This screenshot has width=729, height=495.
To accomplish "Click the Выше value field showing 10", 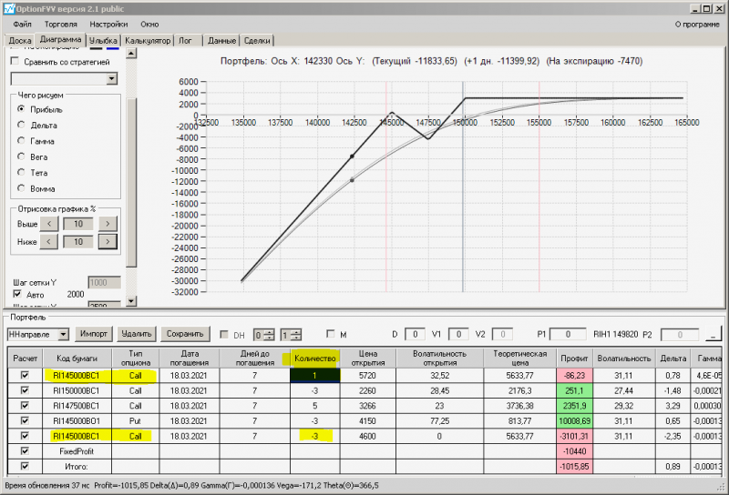I will [78, 224].
